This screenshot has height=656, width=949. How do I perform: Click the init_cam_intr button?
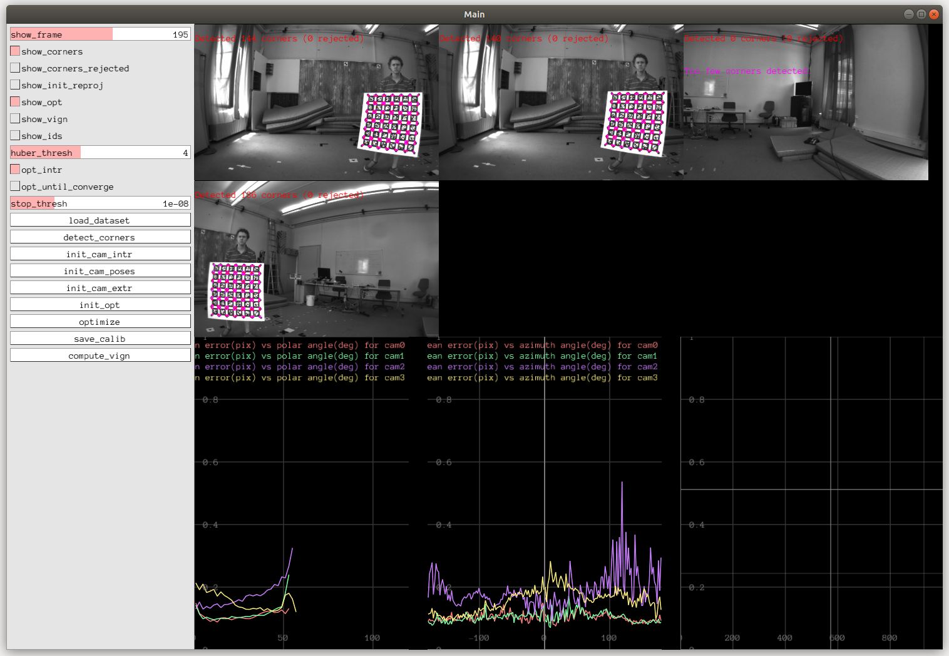point(100,254)
